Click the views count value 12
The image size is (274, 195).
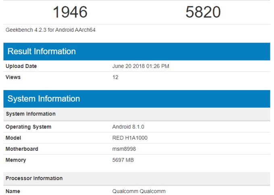tap(115, 77)
